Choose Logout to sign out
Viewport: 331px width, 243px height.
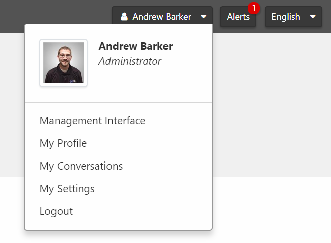click(x=56, y=211)
